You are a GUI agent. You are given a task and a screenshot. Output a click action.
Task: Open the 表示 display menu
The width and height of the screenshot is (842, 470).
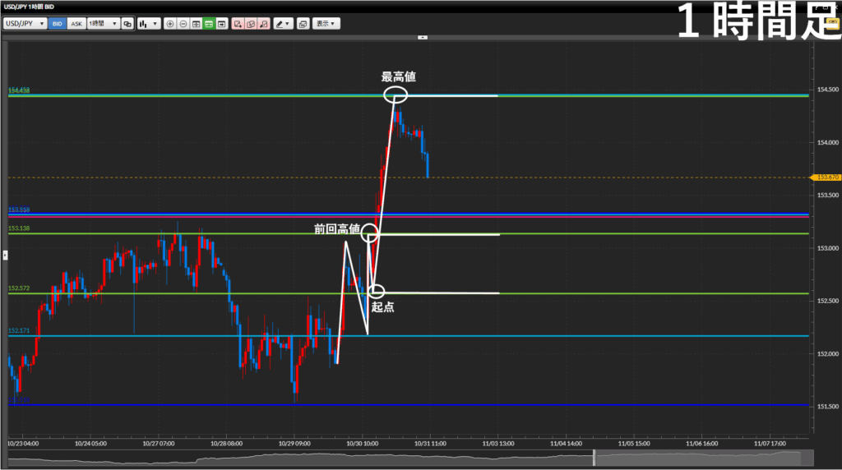coord(326,24)
